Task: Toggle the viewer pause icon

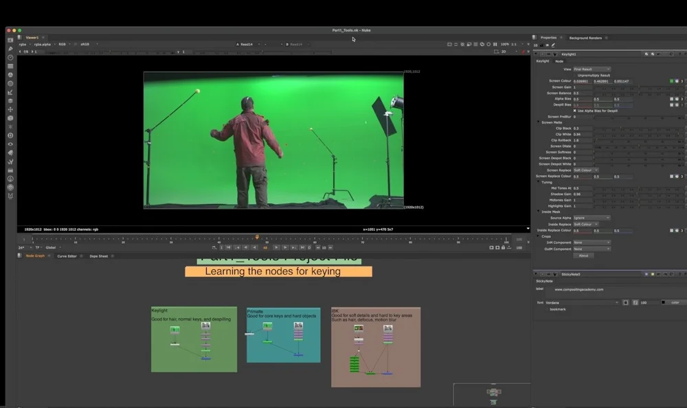Action: (495, 44)
